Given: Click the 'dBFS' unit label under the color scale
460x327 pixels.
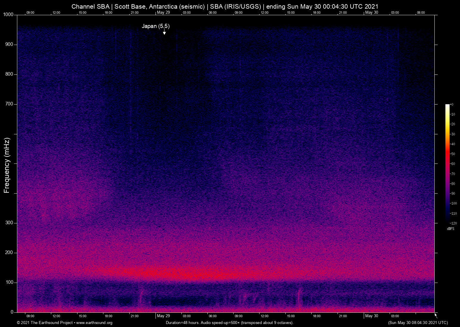Looking at the screenshot, I should coord(450,229).
